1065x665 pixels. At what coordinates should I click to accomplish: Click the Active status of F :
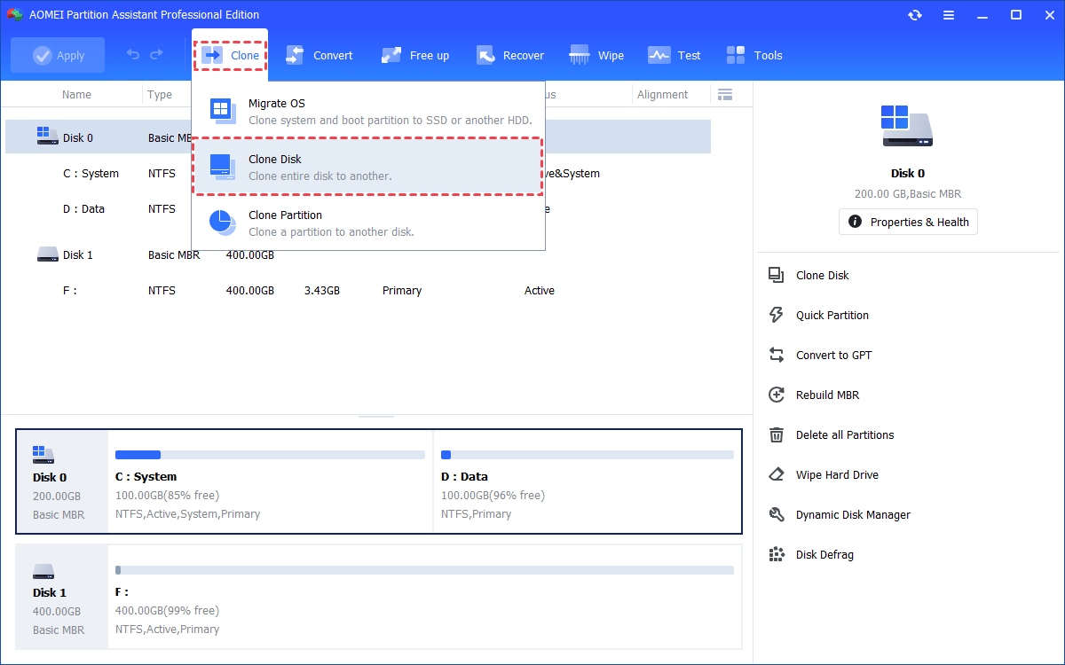click(x=540, y=291)
